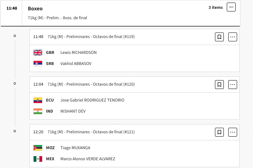
Task: Select athlete Tiago MUXANGA
Action: pyautogui.click(x=75, y=148)
